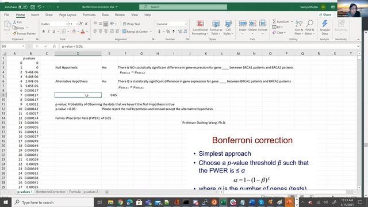Open the Data ribbon tab

coord(105,15)
